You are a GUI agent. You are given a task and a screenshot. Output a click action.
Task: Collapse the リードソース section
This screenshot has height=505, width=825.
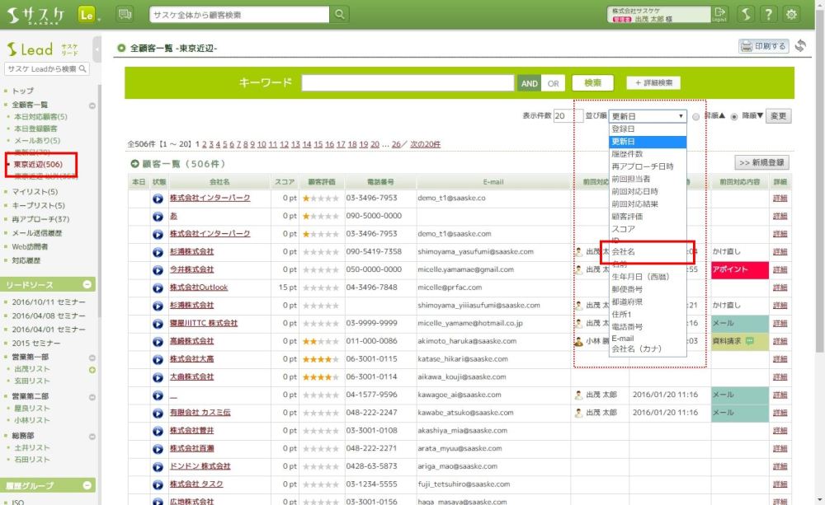tap(87, 285)
